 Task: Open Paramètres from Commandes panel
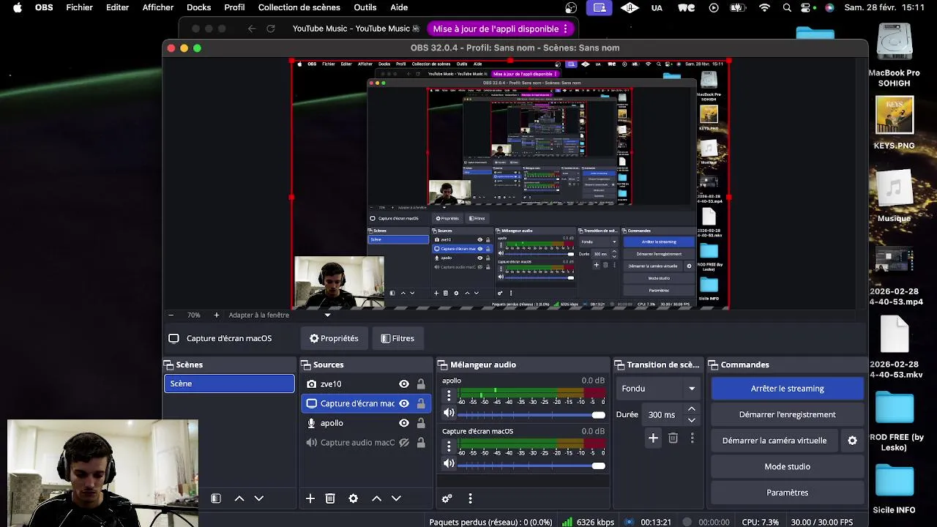(787, 493)
